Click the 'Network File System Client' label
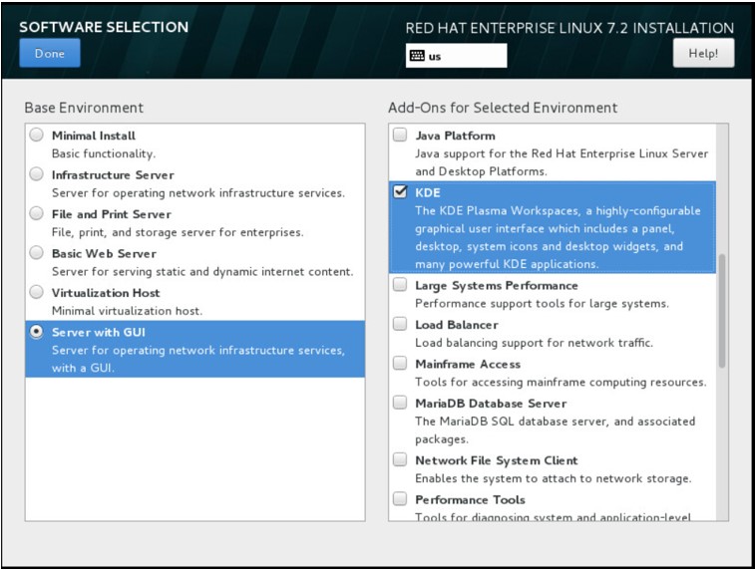755x570 pixels. pos(497,460)
